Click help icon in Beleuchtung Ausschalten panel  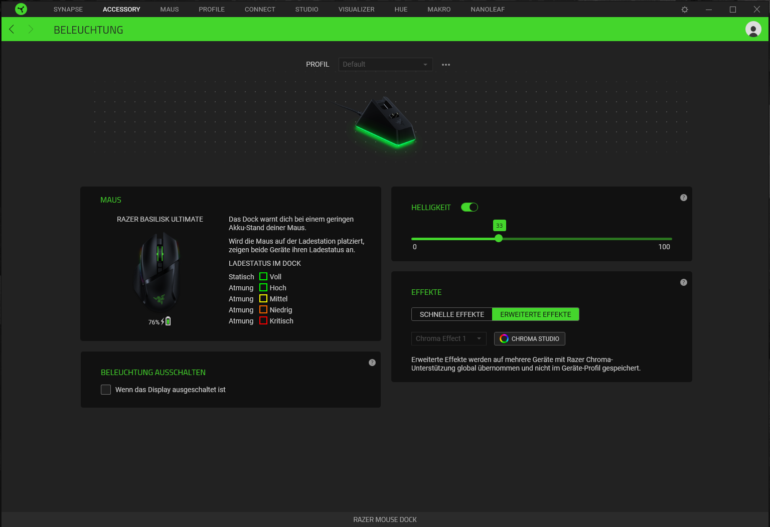pos(372,363)
